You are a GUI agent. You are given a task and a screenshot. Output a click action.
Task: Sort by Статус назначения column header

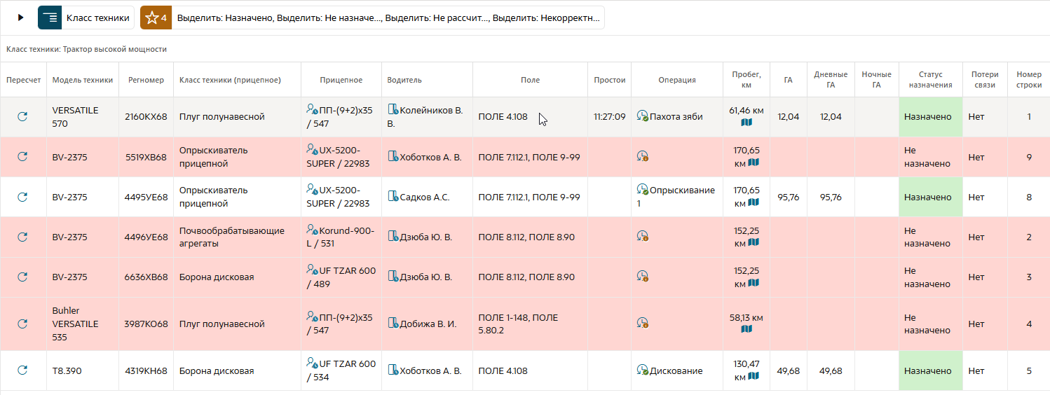point(930,80)
